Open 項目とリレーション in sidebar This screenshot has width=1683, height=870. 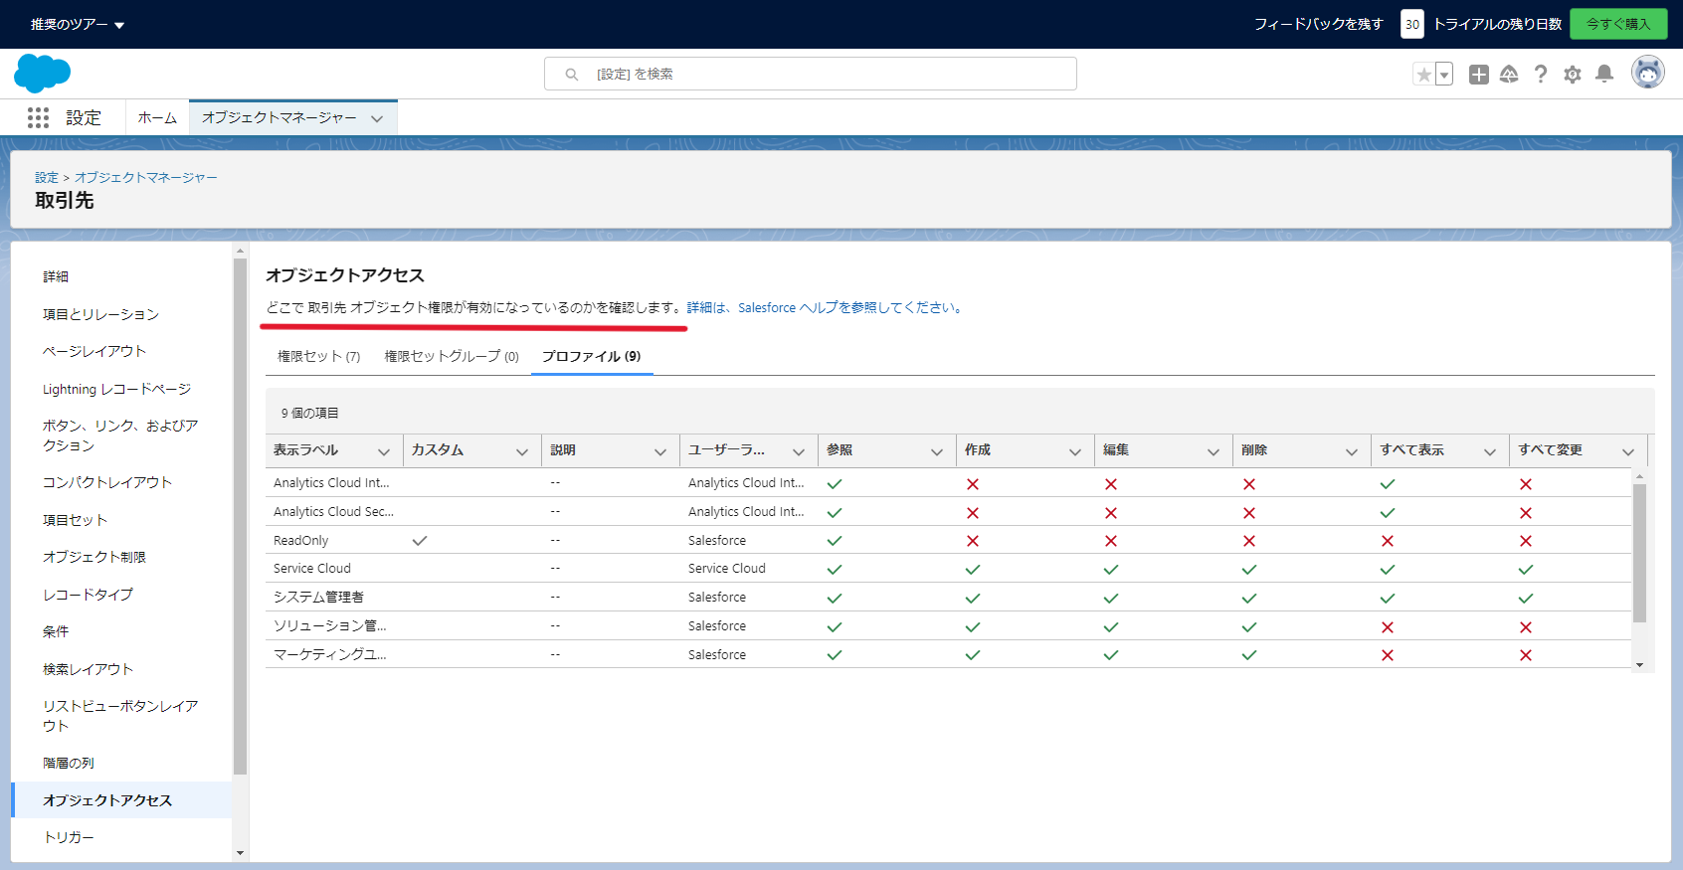click(x=100, y=314)
